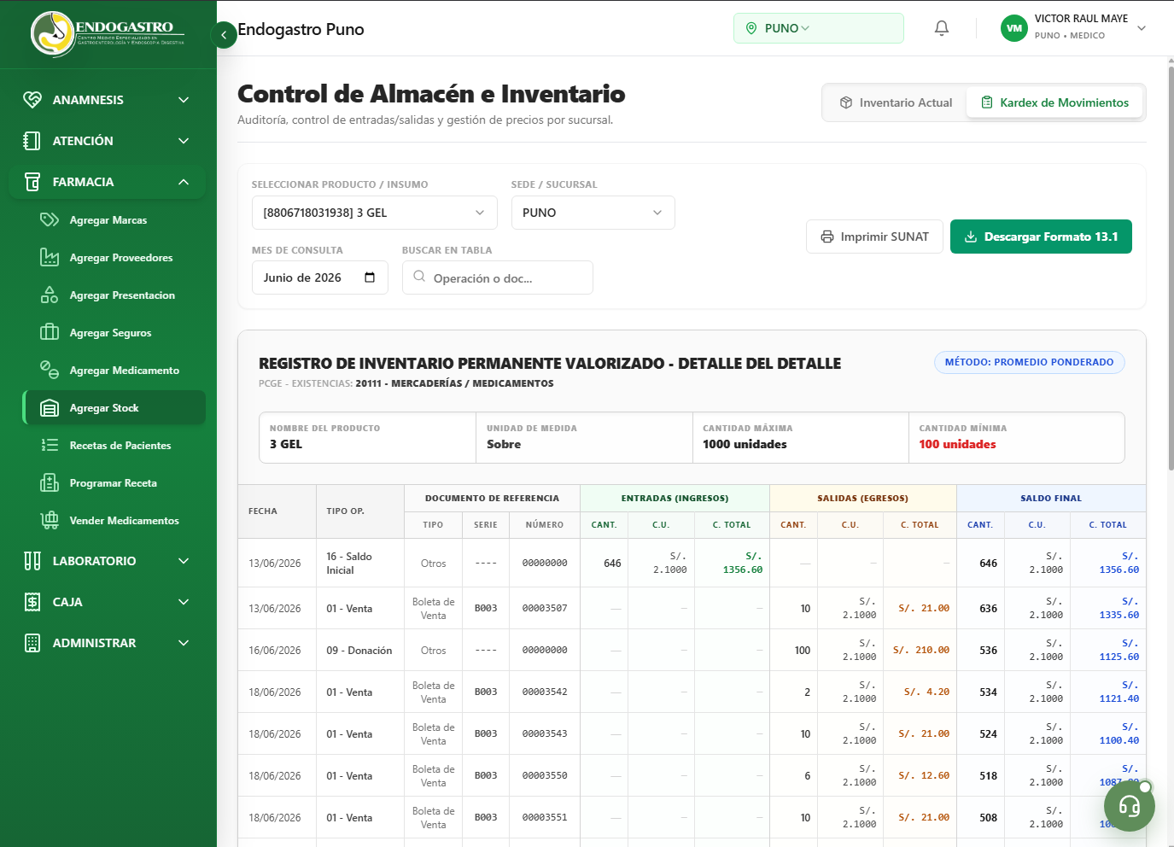Click the notification bell icon
Viewport: 1174px width, 847px height.
[941, 28]
